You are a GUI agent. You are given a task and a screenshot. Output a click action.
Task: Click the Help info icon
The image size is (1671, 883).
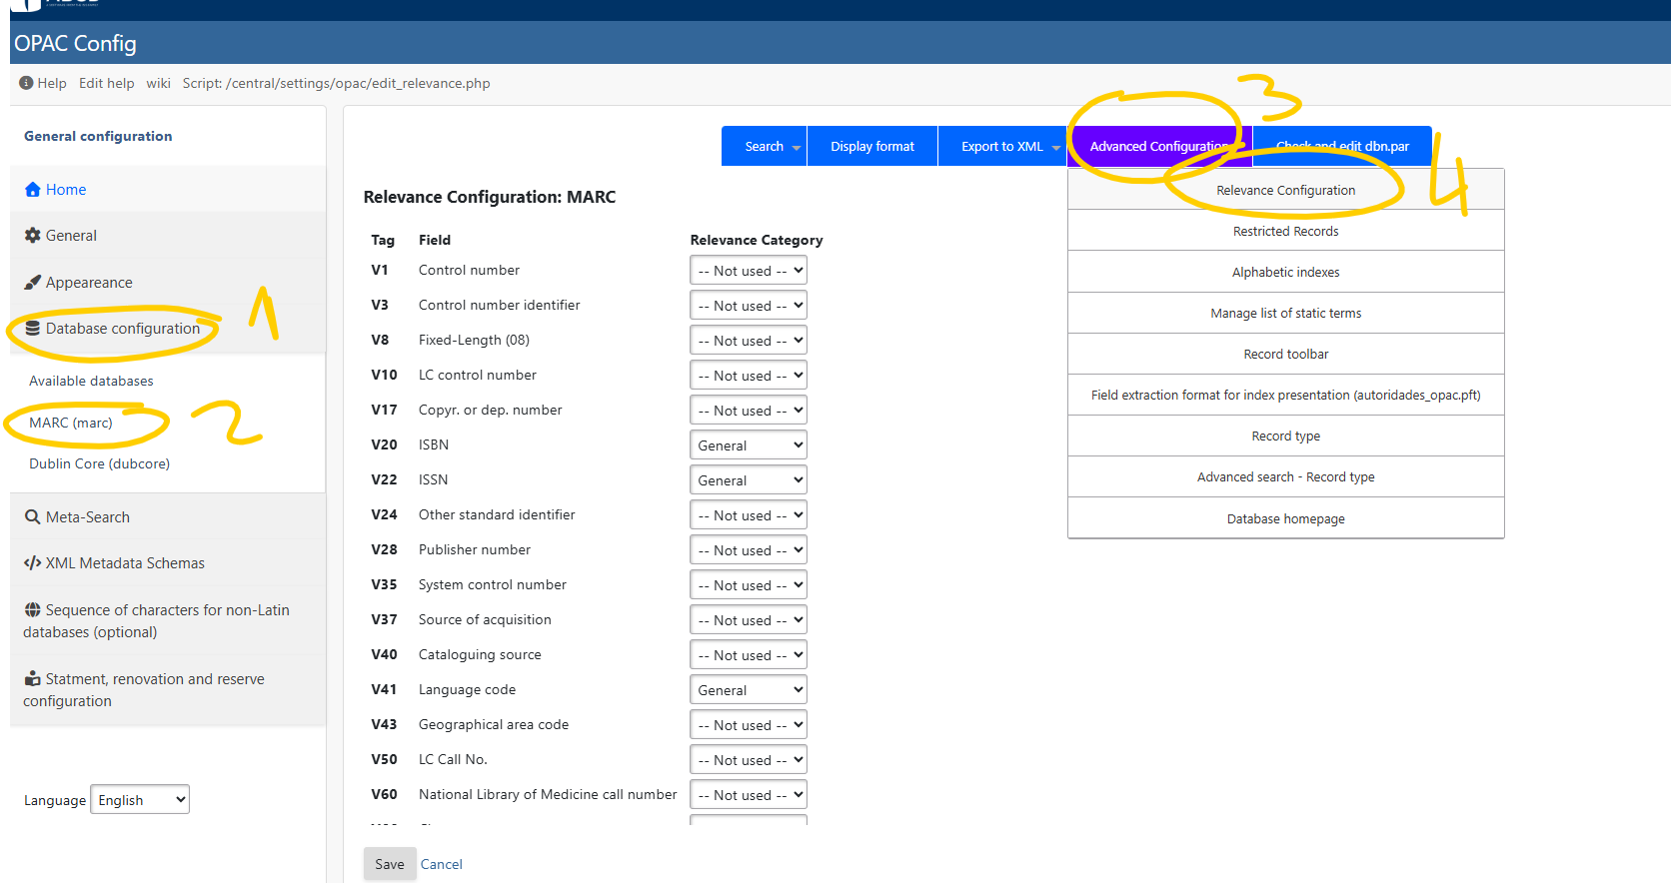26,83
